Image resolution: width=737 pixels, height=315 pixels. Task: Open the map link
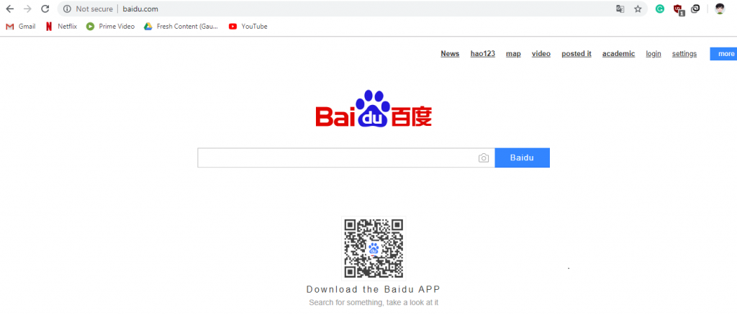(513, 54)
